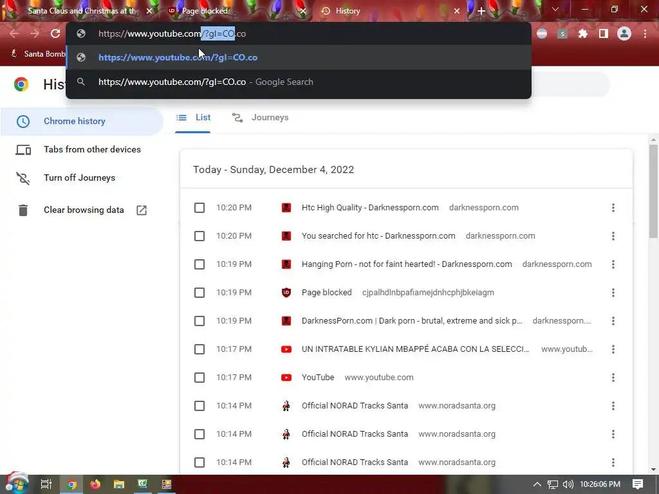This screenshot has height=494, width=659.
Task: Open more actions for Page blocked entry
Action: click(613, 293)
